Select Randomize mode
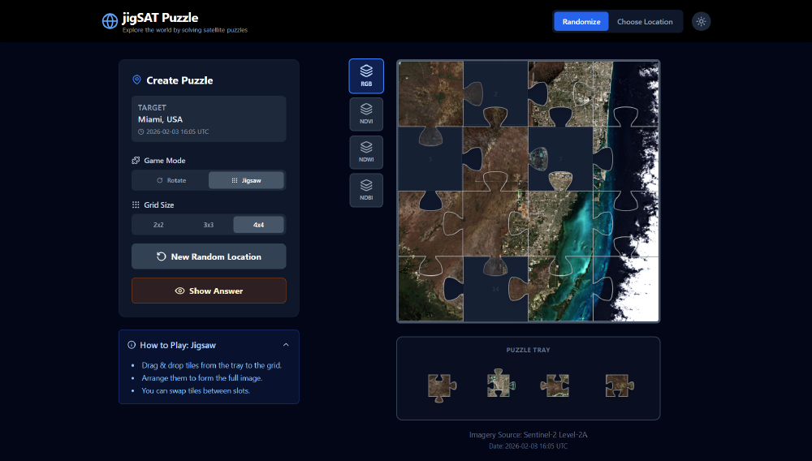Screen dimensions: 812x461 click(581, 22)
